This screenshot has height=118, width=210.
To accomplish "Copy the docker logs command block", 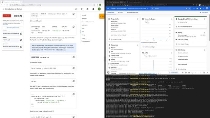I will pyautogui.click(x=73, y=57).
